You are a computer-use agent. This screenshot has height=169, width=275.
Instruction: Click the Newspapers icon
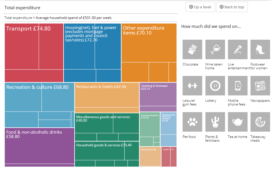click(x=260, y=86)
